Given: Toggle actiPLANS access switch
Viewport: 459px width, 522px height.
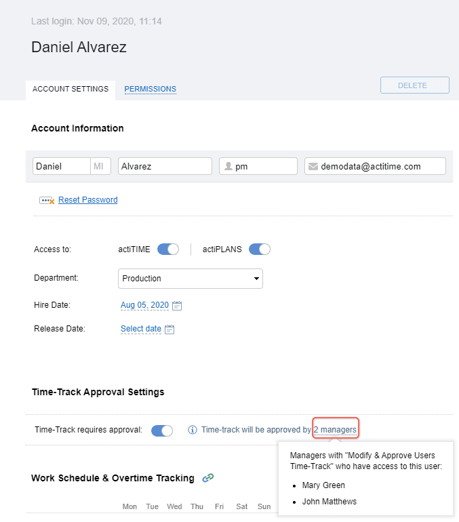Looking at the screenshot, I should pyautogui.click(x=260, y=249).
